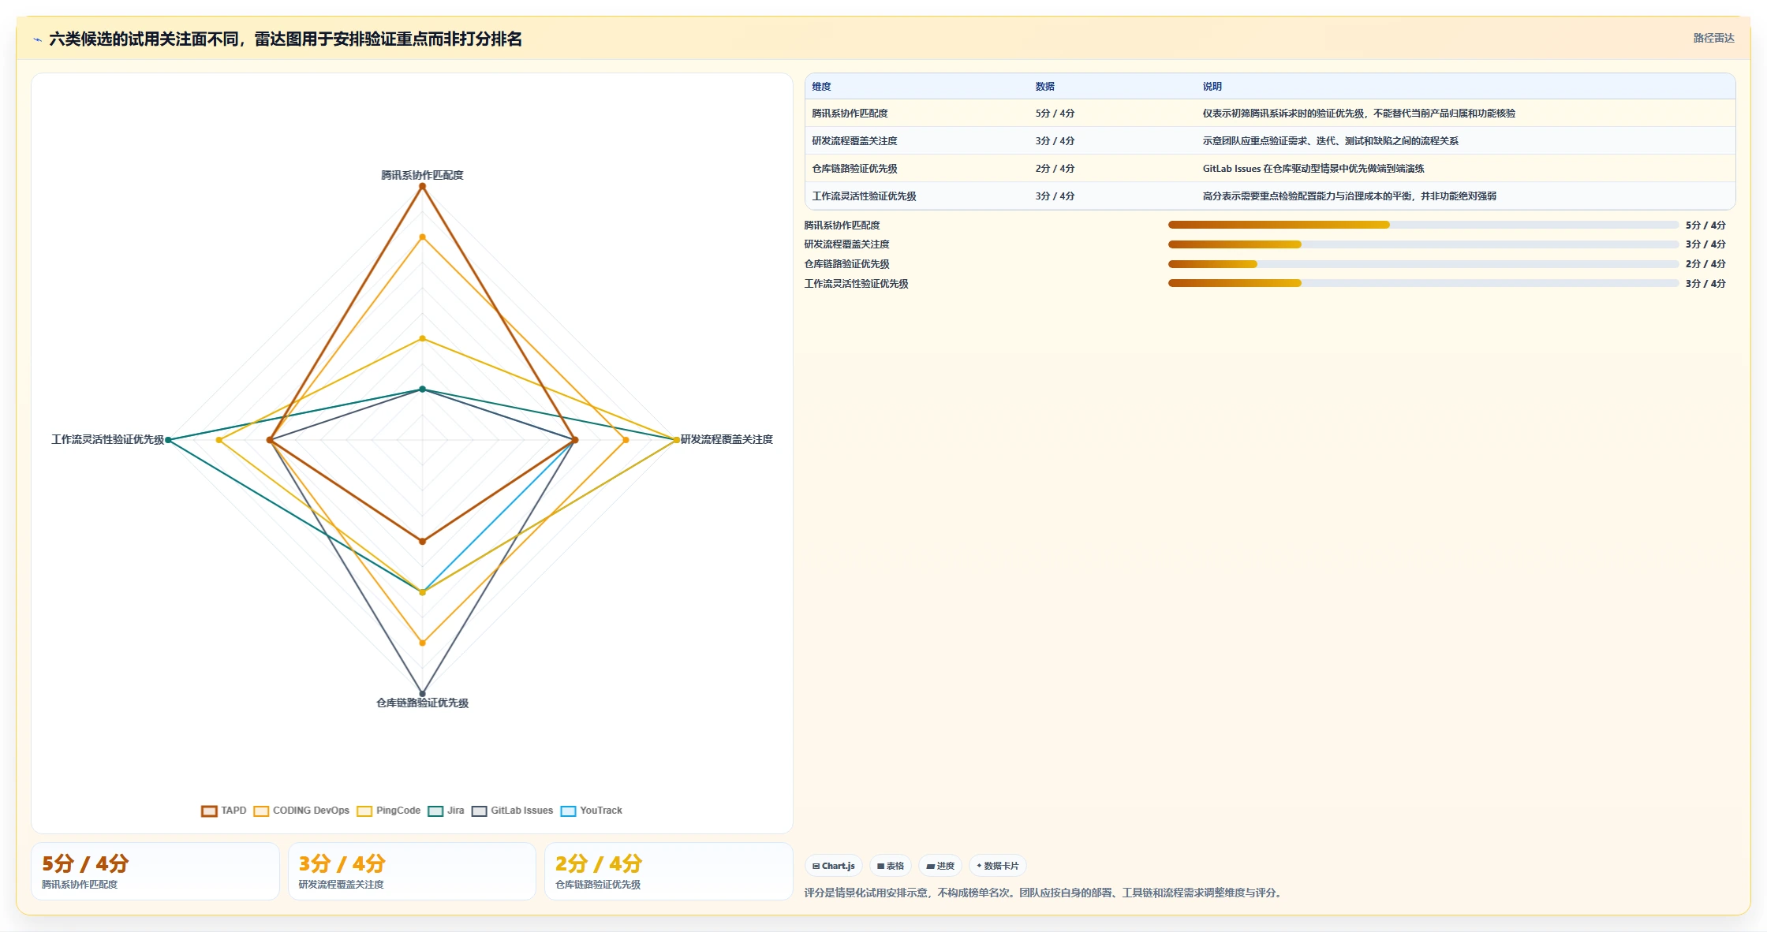Select the 说明 column header

click(x=1212, y=87)
